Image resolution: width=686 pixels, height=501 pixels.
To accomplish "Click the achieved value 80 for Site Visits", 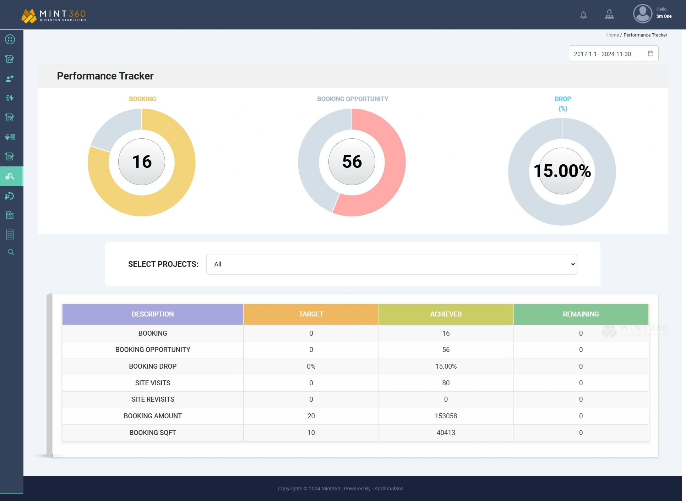I will [446, 383].
